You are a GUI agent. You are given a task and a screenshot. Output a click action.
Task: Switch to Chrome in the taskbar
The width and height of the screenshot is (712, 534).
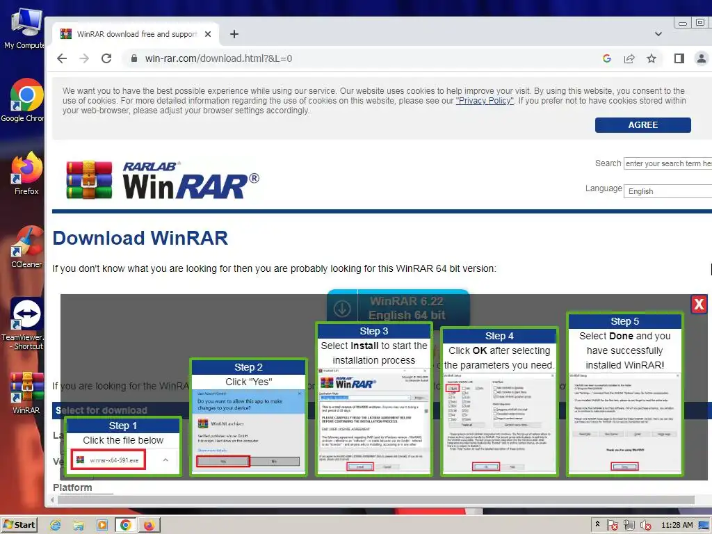tap(126, 526)
